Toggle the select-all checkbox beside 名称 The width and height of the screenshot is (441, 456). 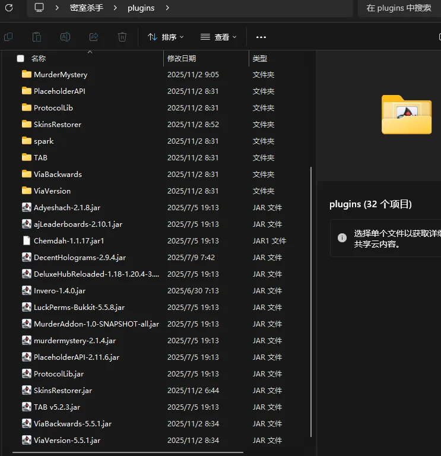[20, 58]
